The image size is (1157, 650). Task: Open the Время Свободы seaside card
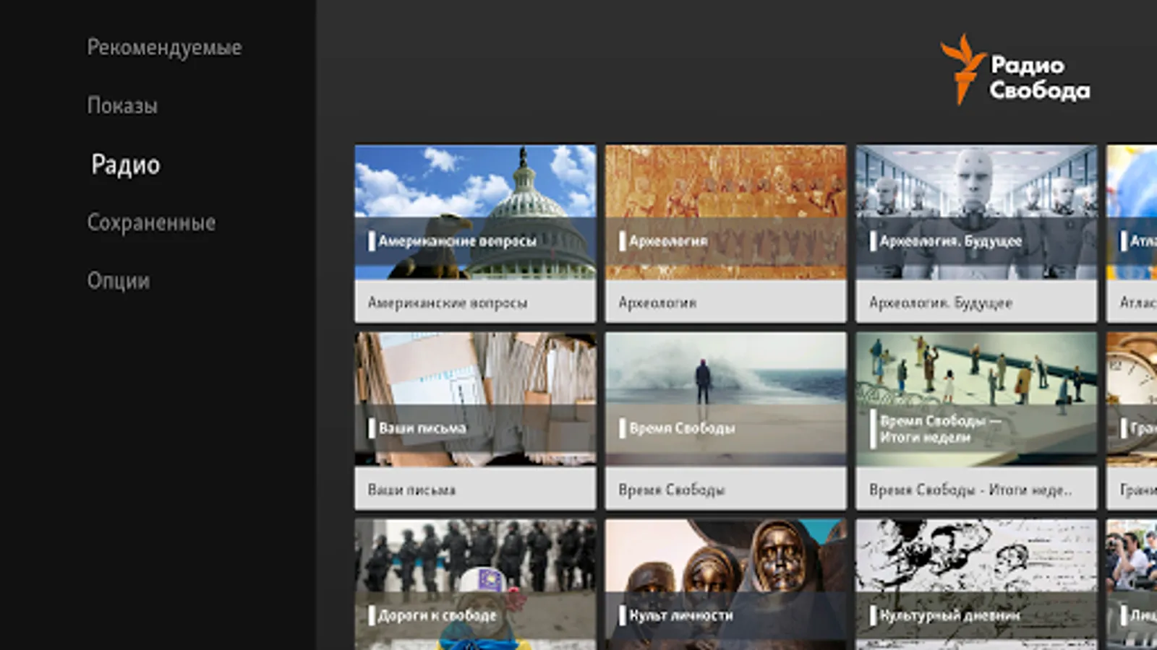(x=725, y=420)
